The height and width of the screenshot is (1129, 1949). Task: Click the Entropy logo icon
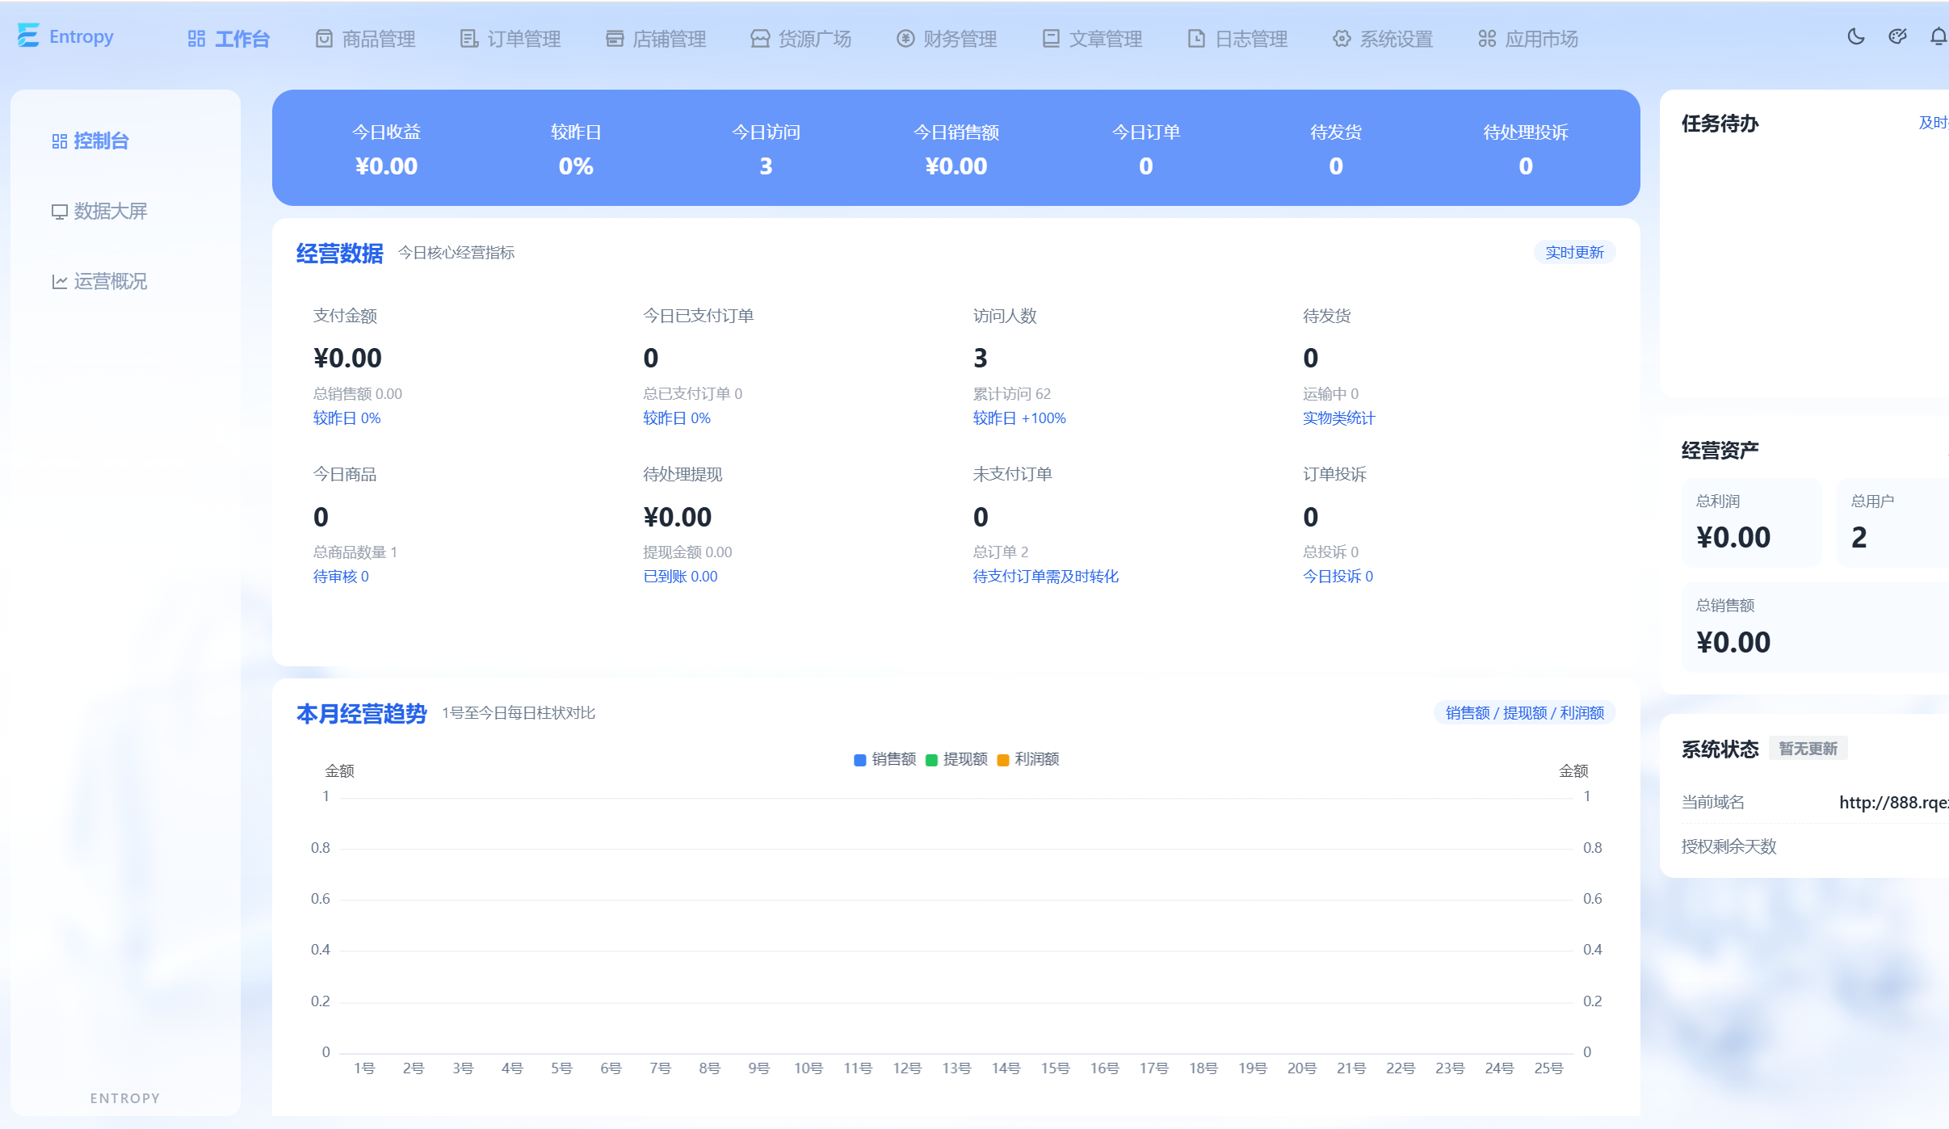pos(28,36)
